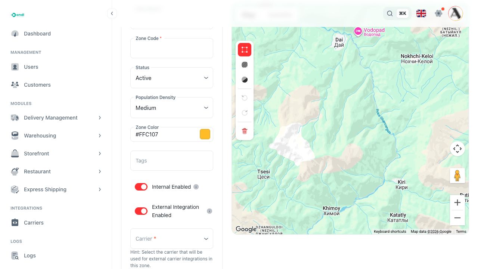Open the map Keyboard shortcuts
This screenshot has width=478, height=269.
(x=390, y=232)
